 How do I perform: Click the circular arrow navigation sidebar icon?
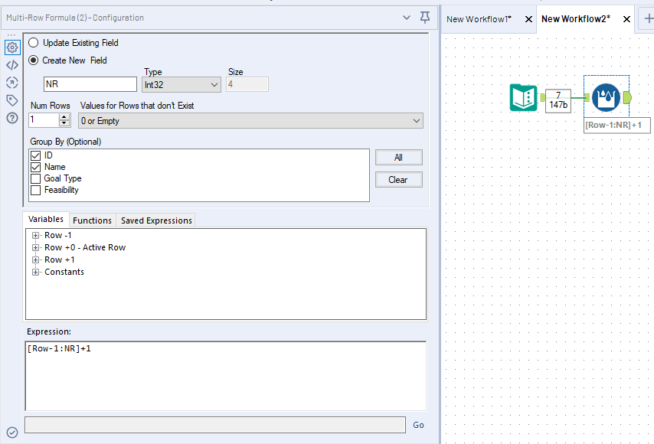click(x=11, y=82)
